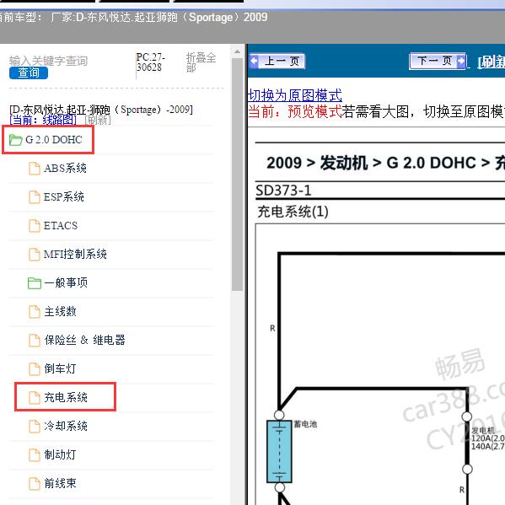The height and width of the screenshot is (505, 505).
Task: Collapse the G 2.0 DOHC folder
Action: (53, 140)
